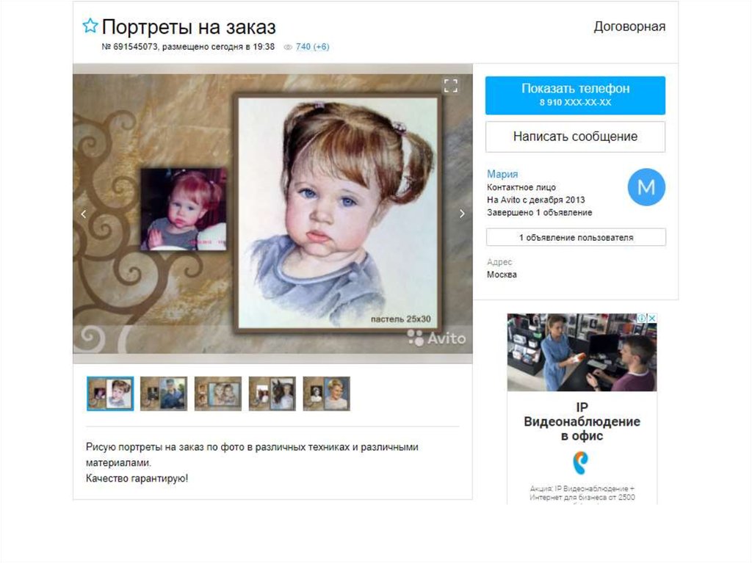Click Написать сообщение button

575,137
